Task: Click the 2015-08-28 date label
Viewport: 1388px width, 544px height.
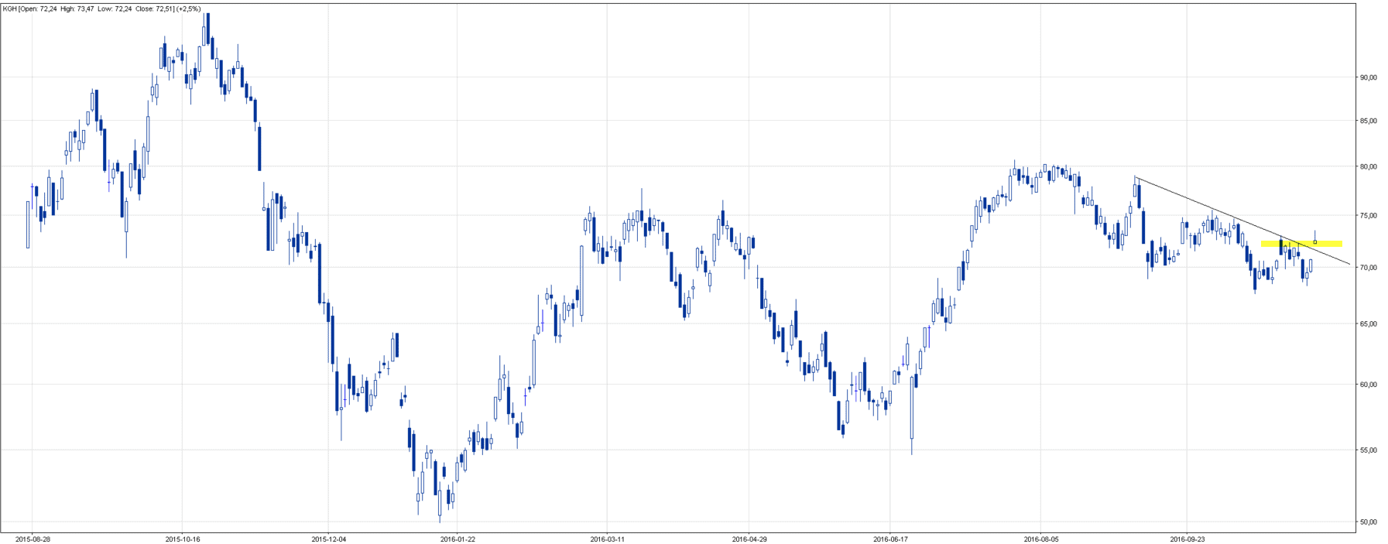Action: click(x=33, y=539)
